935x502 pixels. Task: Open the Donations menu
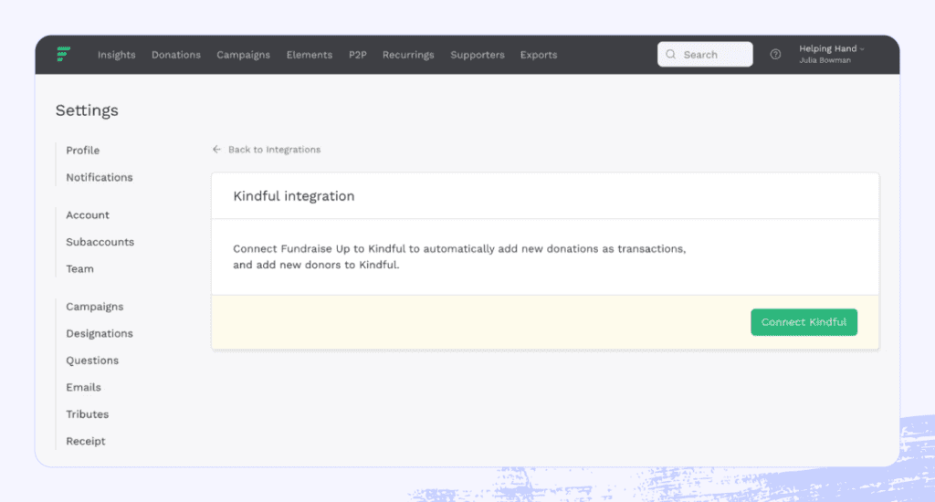[176, 54]
